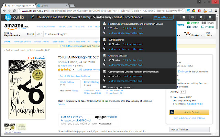
Task: Open the Chrome hamburger menu
Action: pyautogui.click(x=216, y=11)
